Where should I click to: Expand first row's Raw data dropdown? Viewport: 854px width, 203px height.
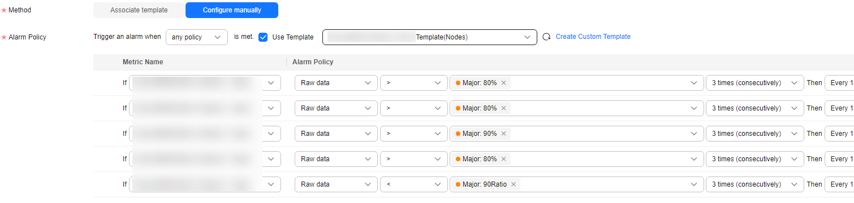tap(336, 83)
